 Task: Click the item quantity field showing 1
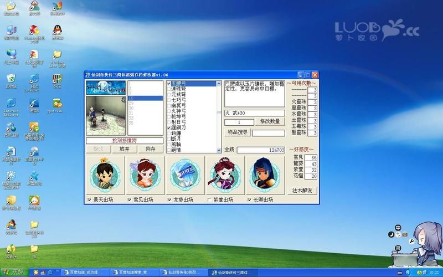239,122
